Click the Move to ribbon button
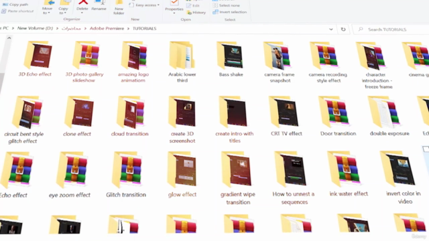 (x=47, y=7)
